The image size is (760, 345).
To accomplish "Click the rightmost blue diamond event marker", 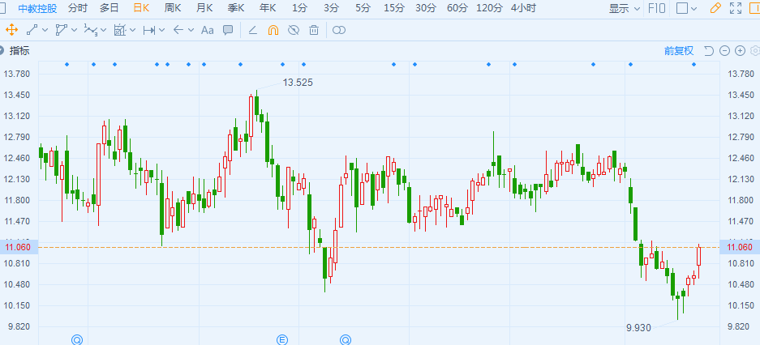I will pyautogui.click(x=693, y=64).
